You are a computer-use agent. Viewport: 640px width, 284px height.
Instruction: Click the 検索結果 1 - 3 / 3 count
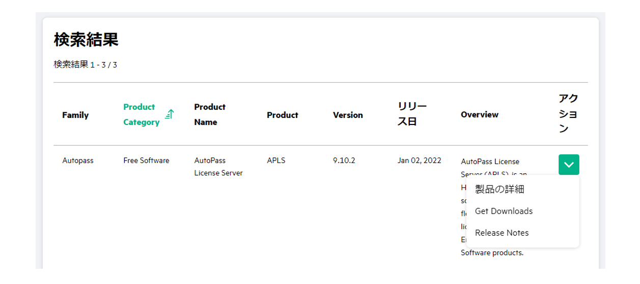click(86, 65)
